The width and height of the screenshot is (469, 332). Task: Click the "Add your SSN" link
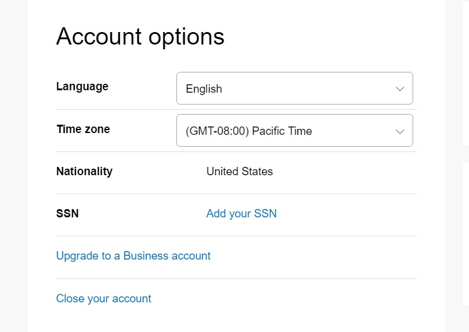tap(241, 213)
